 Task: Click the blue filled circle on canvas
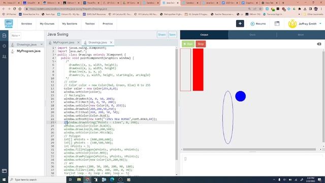(240, 96)
